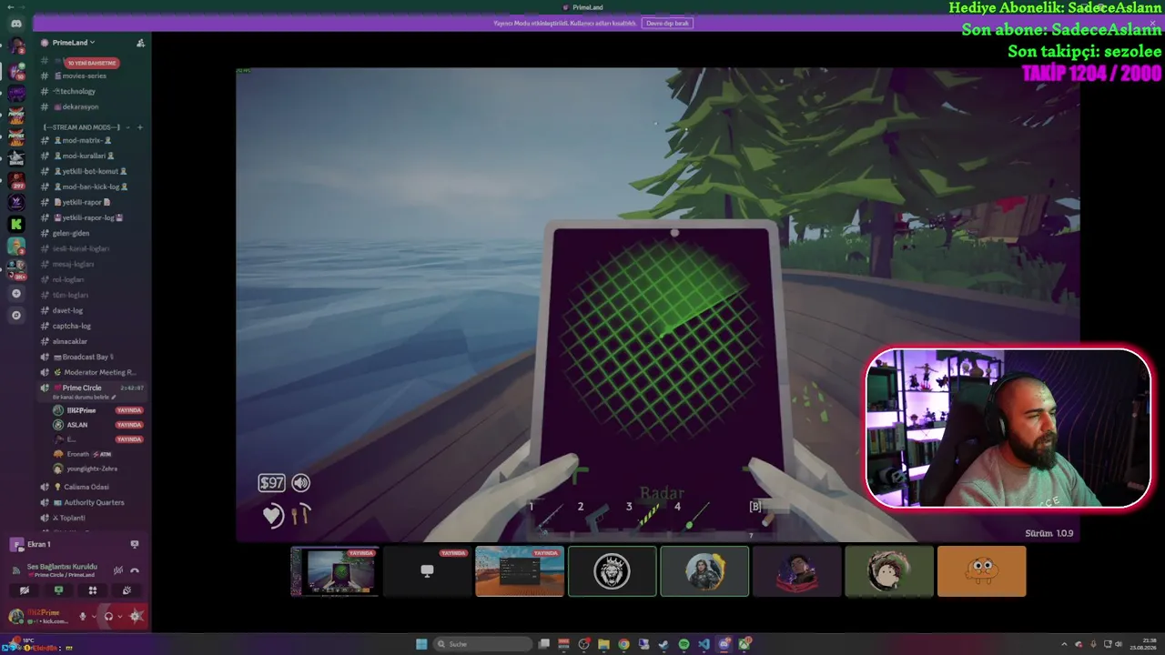The image size is (1165, 655).
Task: Turn on the camera in the voice panel
Action: pos(25,590)
